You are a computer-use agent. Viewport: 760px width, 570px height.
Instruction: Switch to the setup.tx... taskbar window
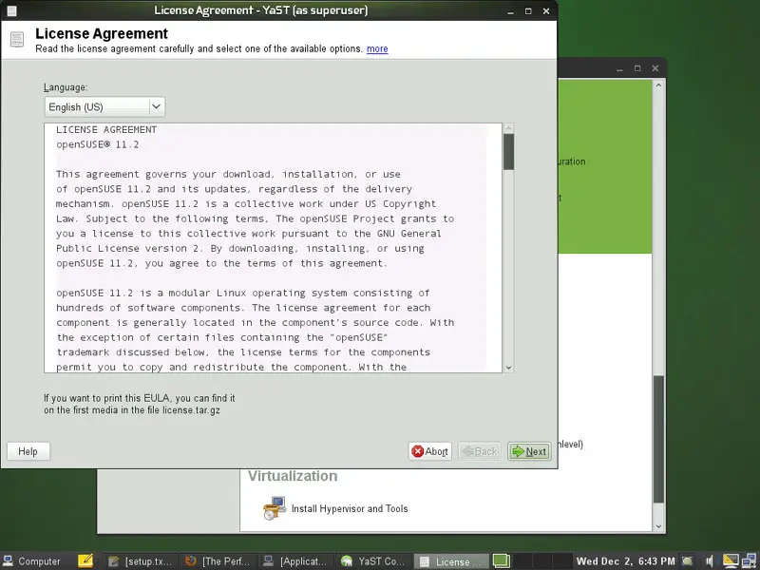(141, 561)
